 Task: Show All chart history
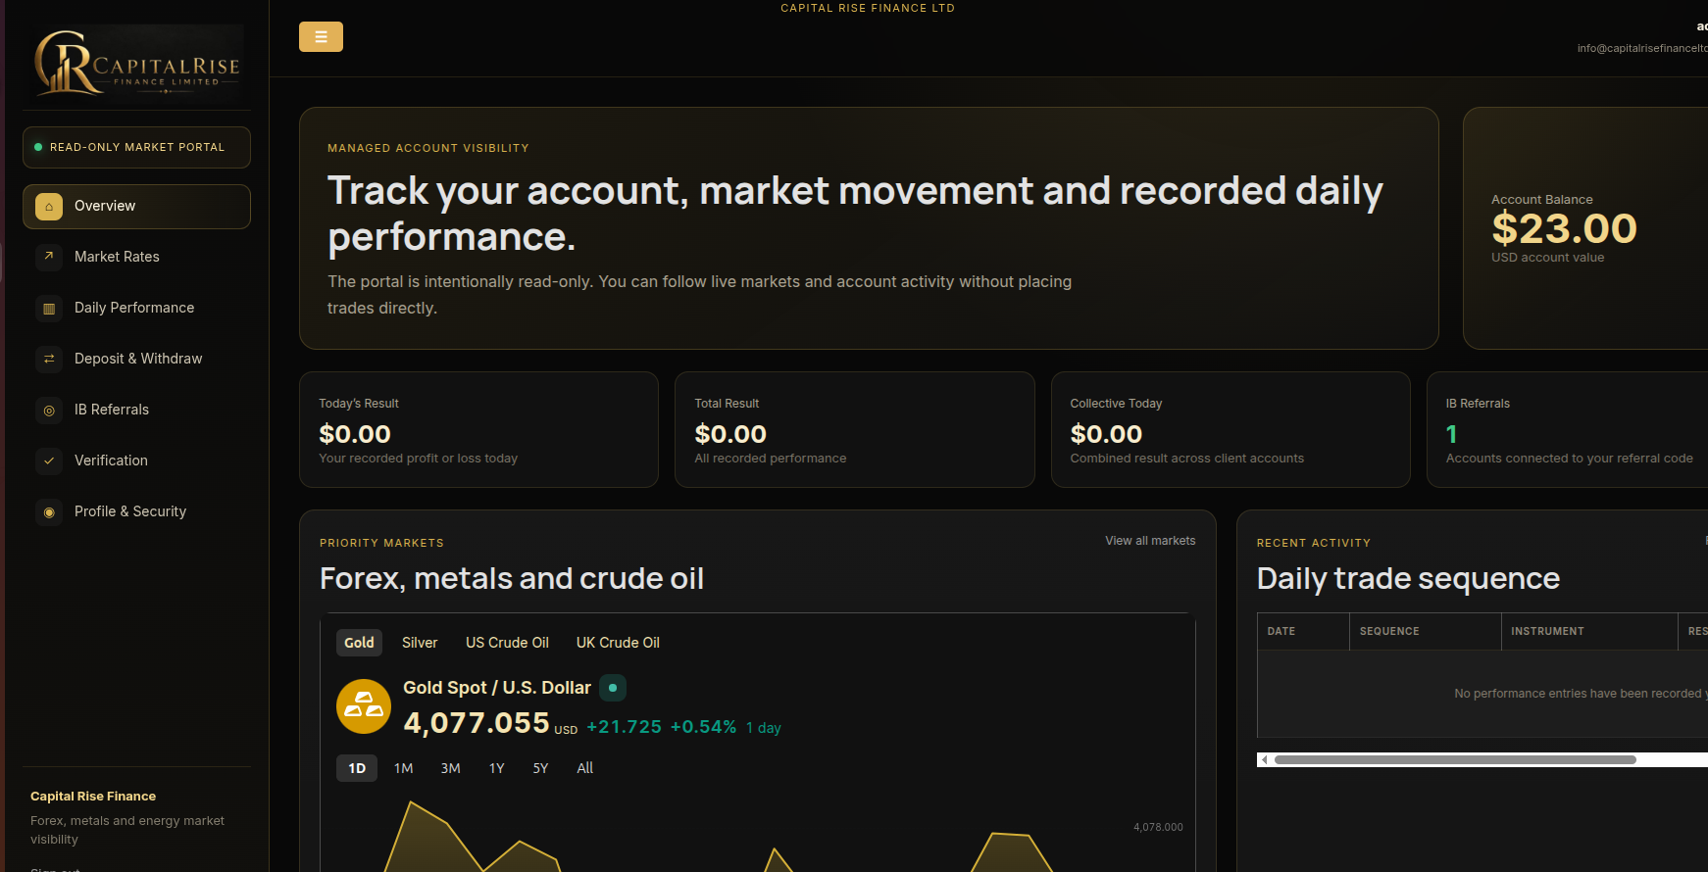585,768
